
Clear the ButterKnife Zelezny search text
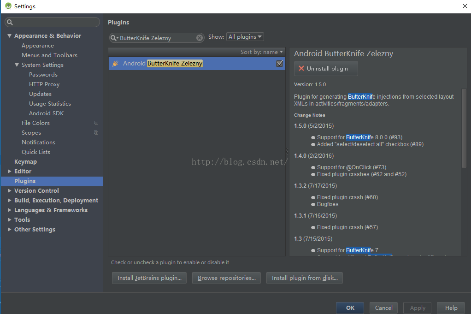200,37
